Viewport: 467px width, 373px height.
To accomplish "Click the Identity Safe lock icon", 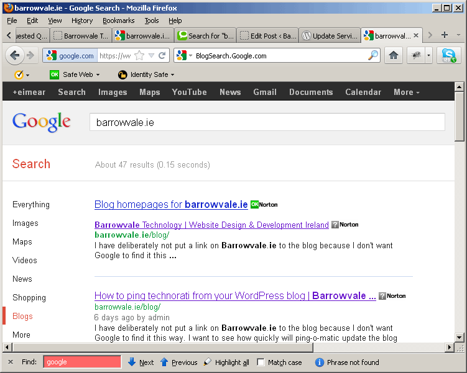I will tap(122, 74).
